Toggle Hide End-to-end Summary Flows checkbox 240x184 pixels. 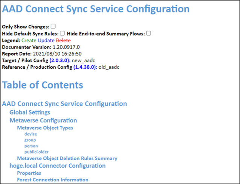pyautogui.click(x=148, y=33)
